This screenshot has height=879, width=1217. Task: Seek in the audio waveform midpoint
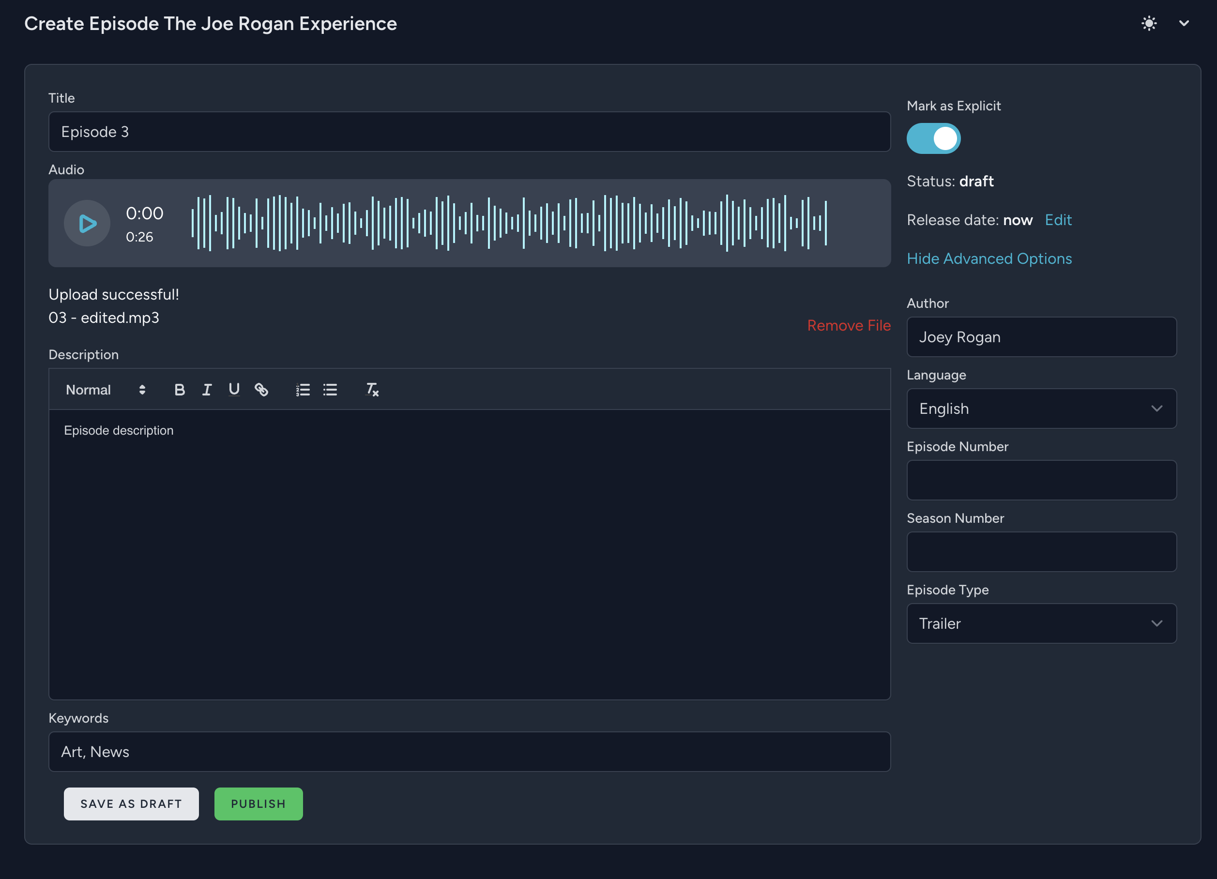pos(509,223)
